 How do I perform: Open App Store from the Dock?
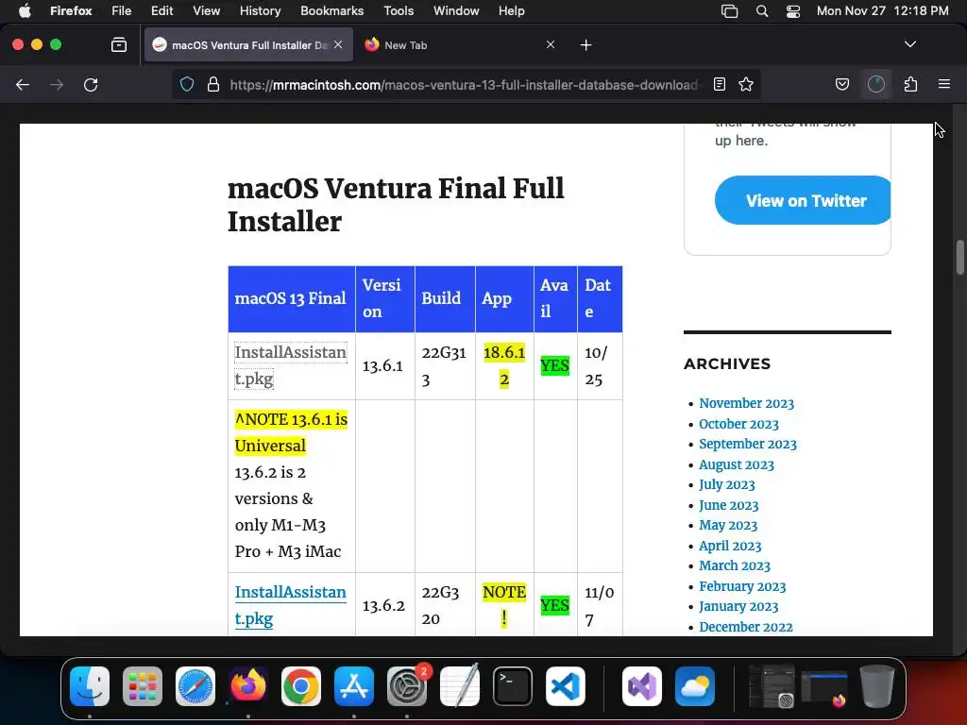tap(354, 686)
